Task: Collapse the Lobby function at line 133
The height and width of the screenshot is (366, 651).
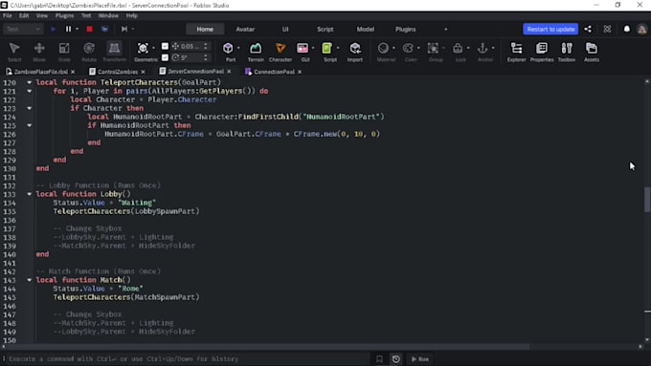Action: (x=30, y=194)
